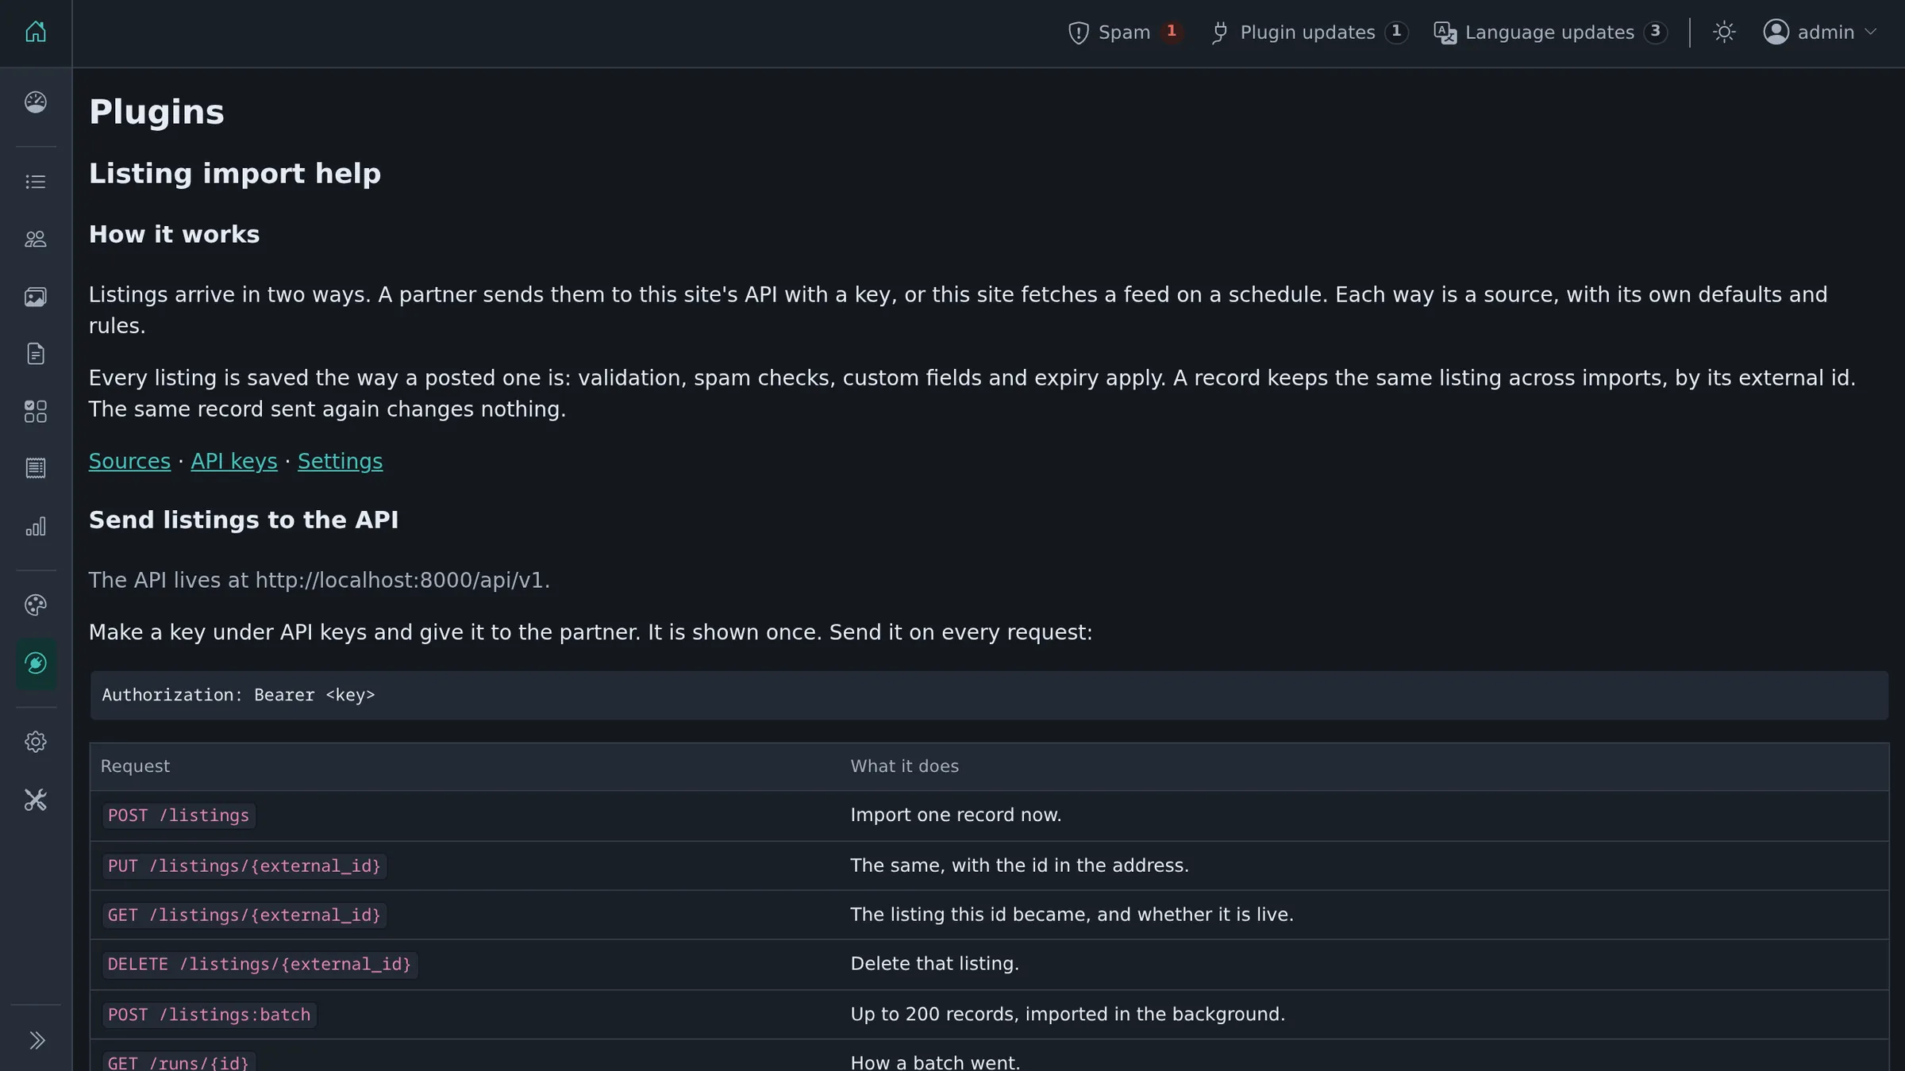Expand the sidebar with double chevron

click(x=37, y=1040)
